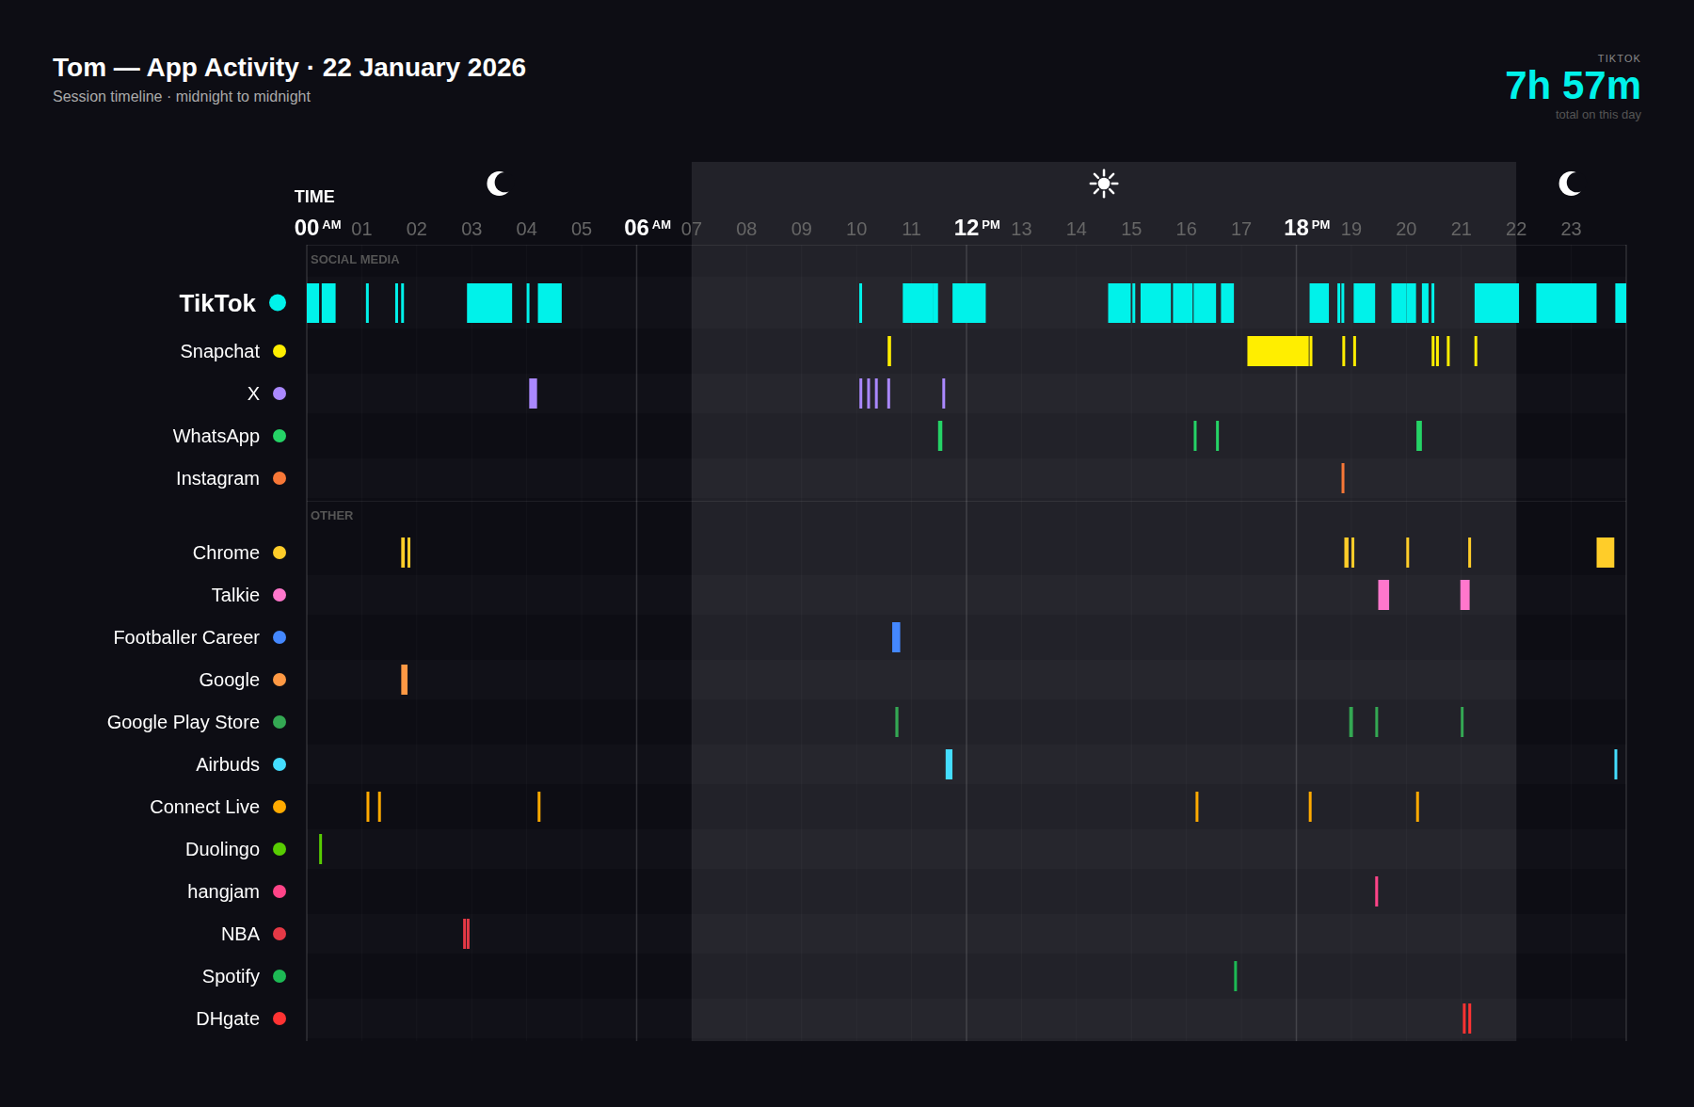This screenshot has width=1694, height=1107.
Task: Click the moon icon above hour 23
Action: (1570, 184)
